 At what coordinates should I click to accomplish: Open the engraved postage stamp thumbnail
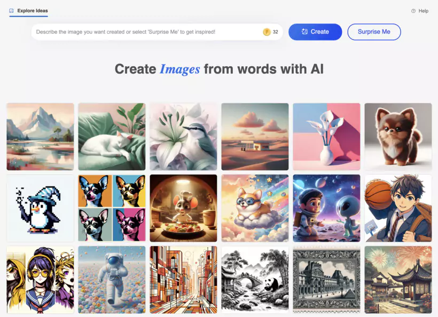[x=326, y=280]
